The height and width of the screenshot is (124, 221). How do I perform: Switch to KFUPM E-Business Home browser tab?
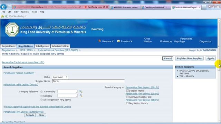point(125,7)
